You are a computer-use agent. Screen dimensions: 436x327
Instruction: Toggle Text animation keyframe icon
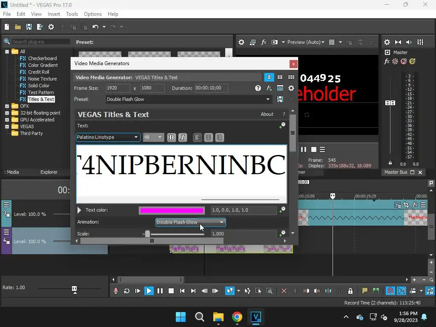[282, 126]
